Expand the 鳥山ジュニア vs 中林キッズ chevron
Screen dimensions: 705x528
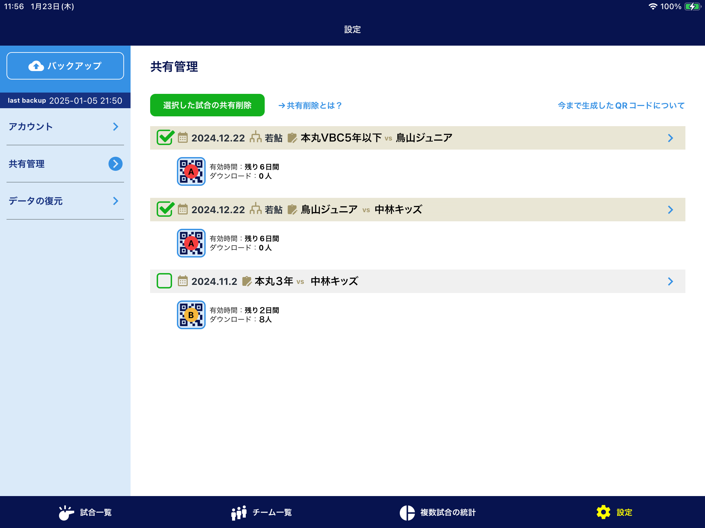(670, 210)
